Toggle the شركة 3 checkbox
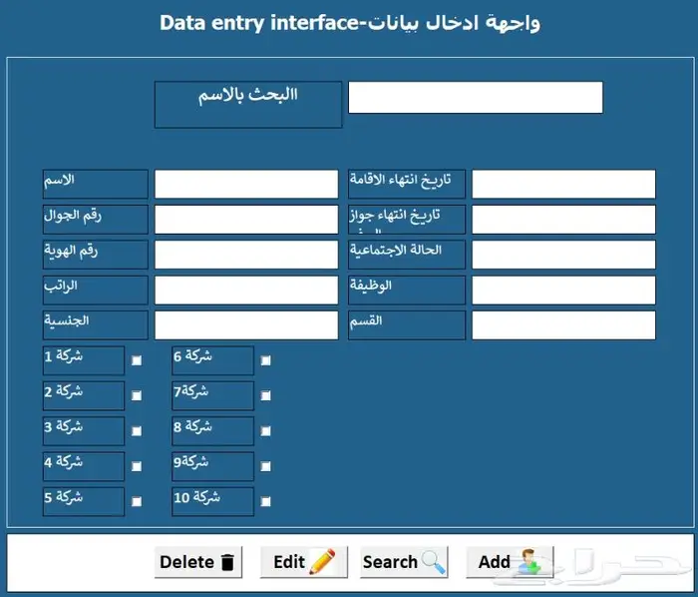The width and height of the screenshot is (698, 597). point(137,431)
